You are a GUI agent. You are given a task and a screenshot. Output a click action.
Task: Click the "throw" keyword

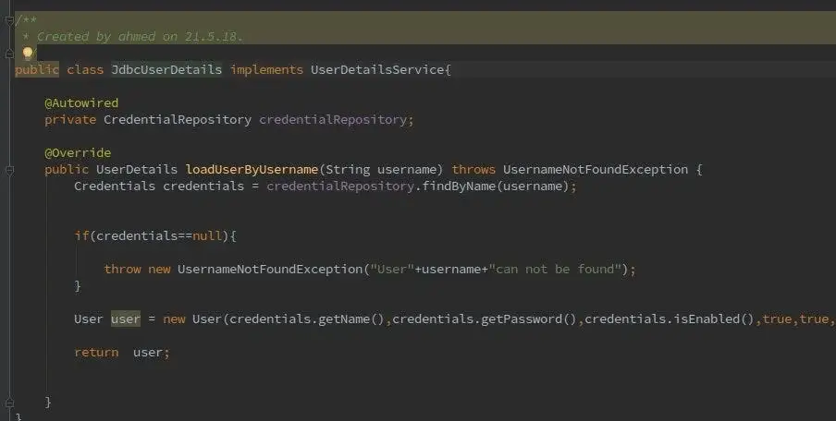[122, 270]
